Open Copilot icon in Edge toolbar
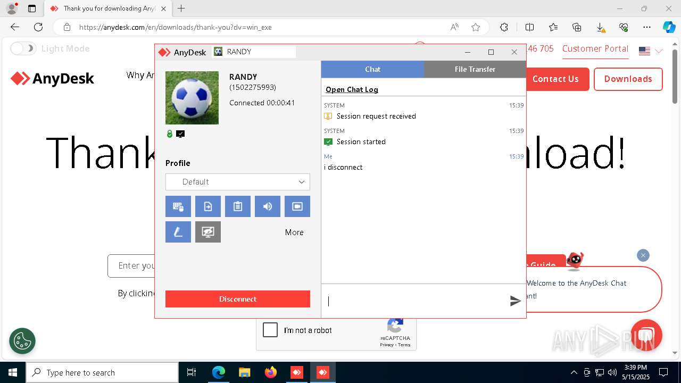This screenshot has width=681, height=383. tap(669, 27)
